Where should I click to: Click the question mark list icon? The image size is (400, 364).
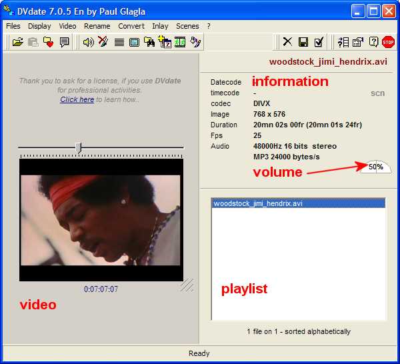[343, 42]
